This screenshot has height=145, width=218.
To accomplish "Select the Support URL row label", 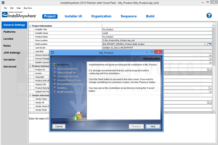I will tap(41, 84).
